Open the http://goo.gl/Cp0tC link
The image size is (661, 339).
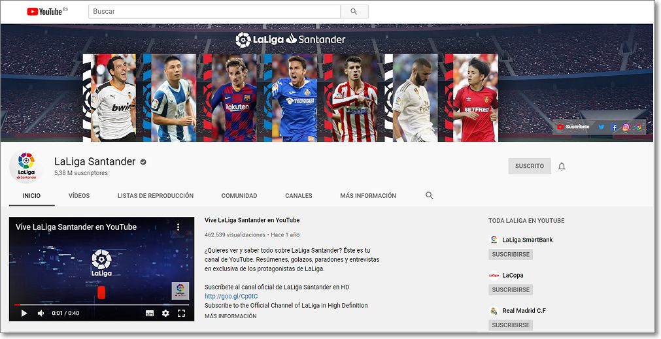coord(231,296)
